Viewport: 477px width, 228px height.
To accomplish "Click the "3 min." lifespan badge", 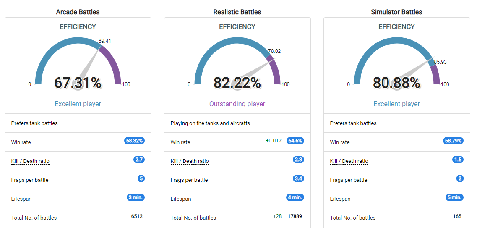I will coord(136,197).
